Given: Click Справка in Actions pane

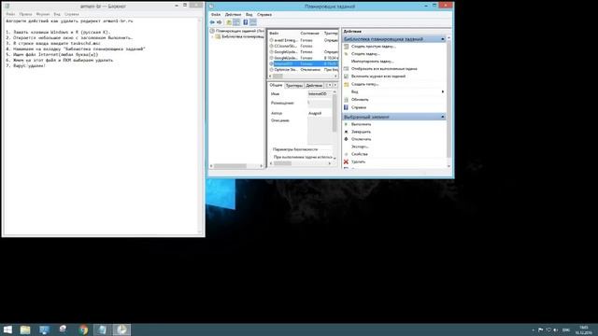Looking at the screenshot, I should pos(359,107).
